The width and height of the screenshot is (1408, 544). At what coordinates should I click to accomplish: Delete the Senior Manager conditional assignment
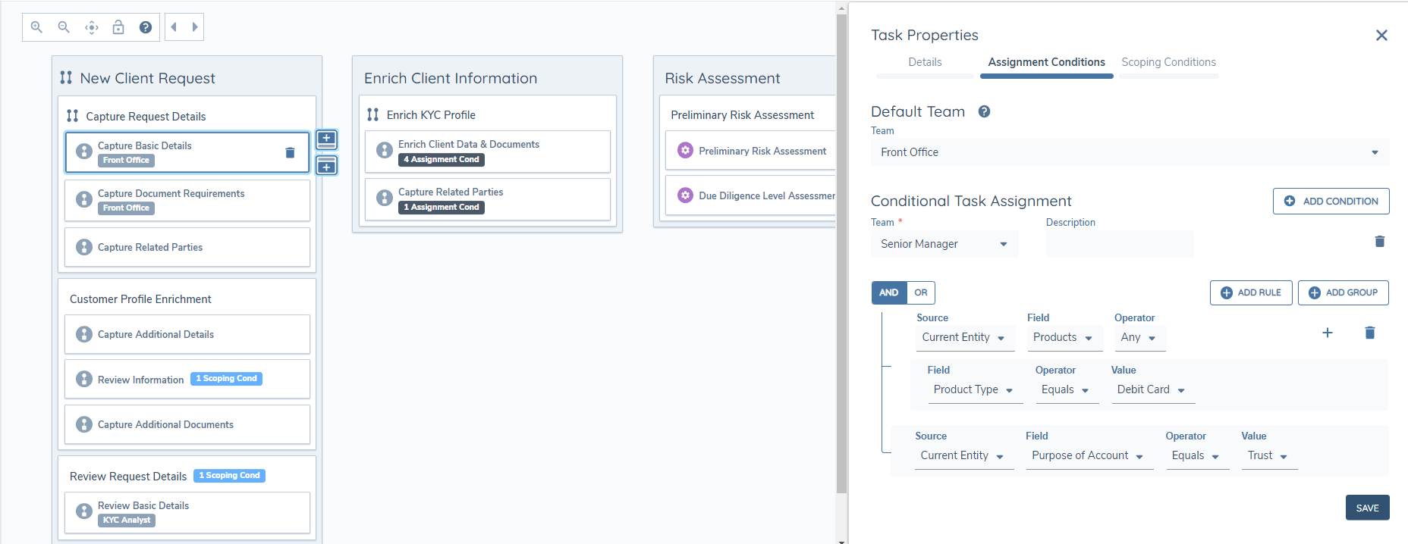(1379, 242)
